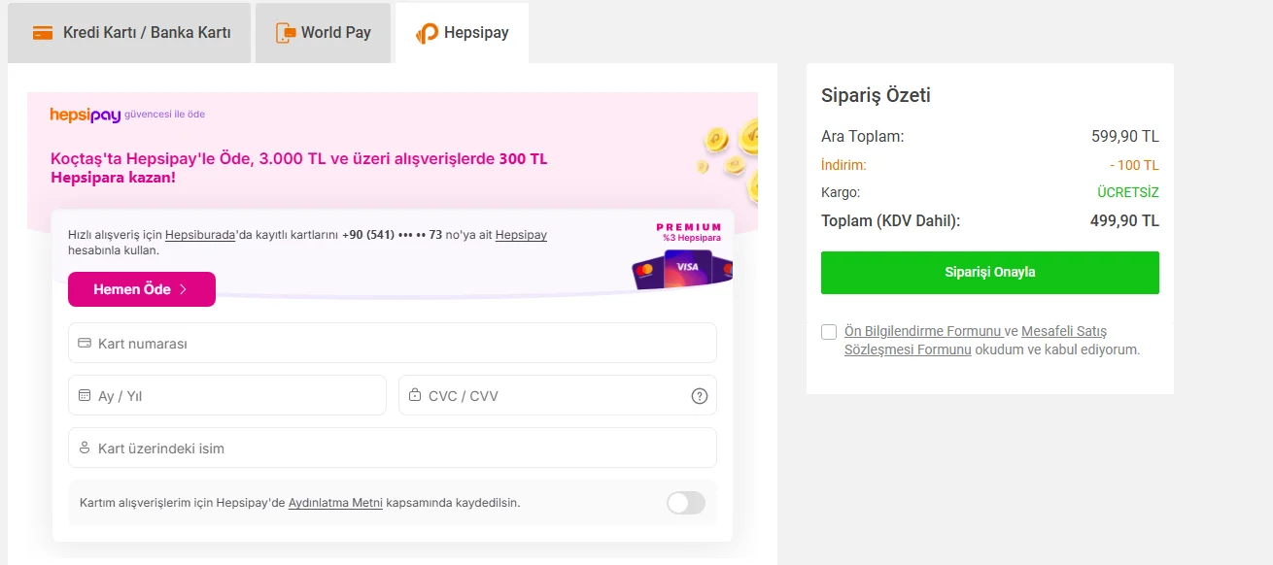1273x565 pixels.
Task: Switch to Kredi Kartı / Banka Kartı tab
Action: (130, 33)
